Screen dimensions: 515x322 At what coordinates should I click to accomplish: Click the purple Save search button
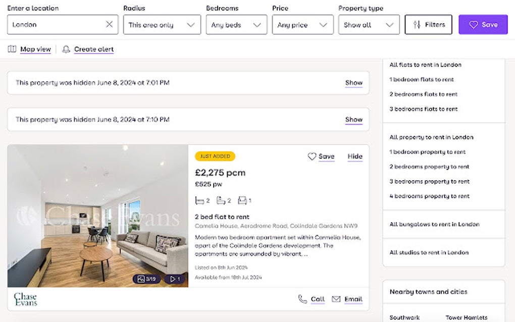(483, 24)
